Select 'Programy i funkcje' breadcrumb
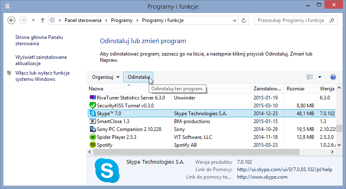This screenshot has width=346, height=189. (x=163, y=20)
